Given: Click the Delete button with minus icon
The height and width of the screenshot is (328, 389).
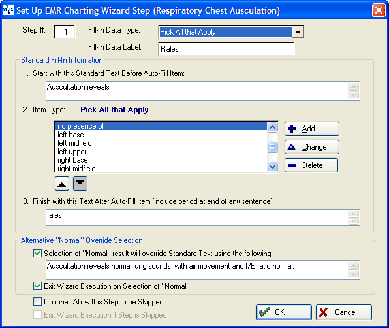Looking at the screenshot, I should click(x=311, y=165).
